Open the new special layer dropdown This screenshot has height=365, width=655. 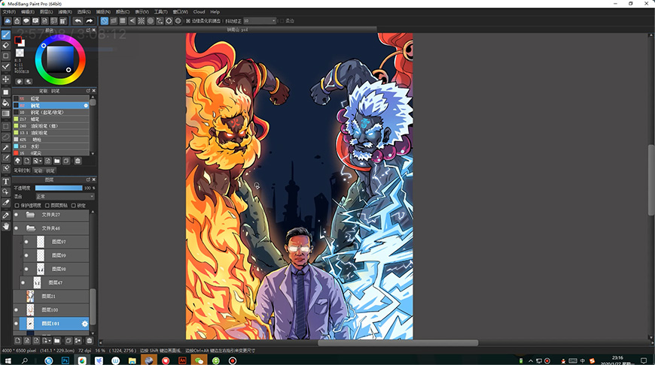coord(47,341)
